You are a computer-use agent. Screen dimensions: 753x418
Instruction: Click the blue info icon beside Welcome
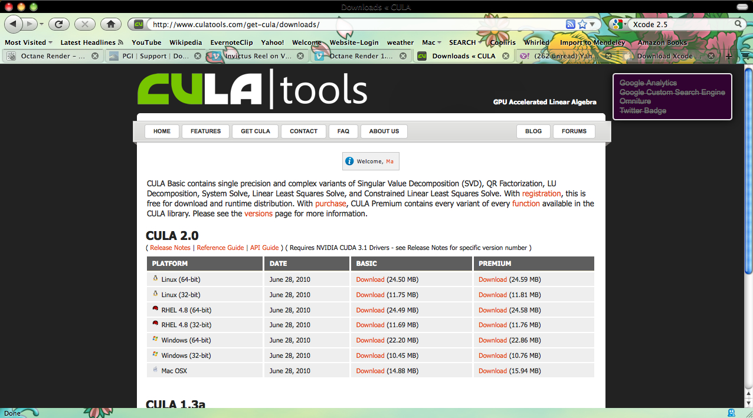[349, 161]
